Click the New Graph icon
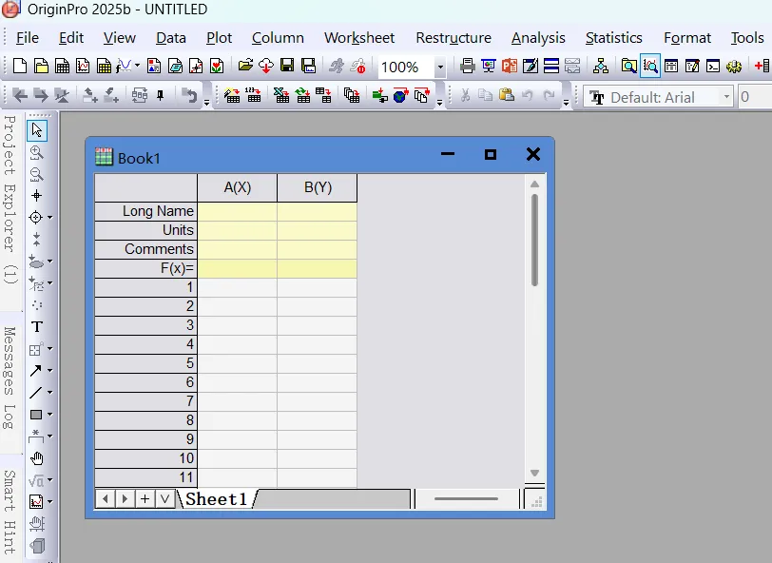 pos(83,66)
